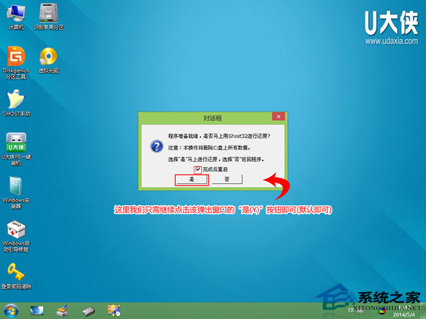The width and height of the screenshot is (426, 319).
Task: Open the colorful tools taskbar icon
Action: pos(114,311)
